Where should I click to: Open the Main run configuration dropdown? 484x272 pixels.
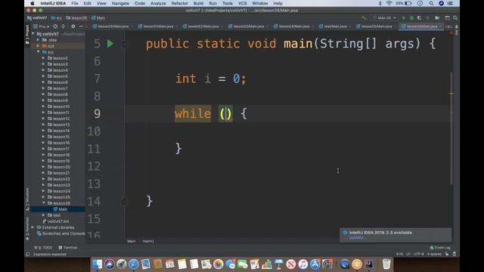[385, 18]
